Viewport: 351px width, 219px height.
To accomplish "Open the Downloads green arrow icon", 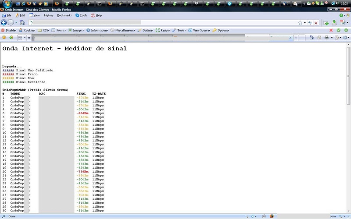I will coord(334,23).
